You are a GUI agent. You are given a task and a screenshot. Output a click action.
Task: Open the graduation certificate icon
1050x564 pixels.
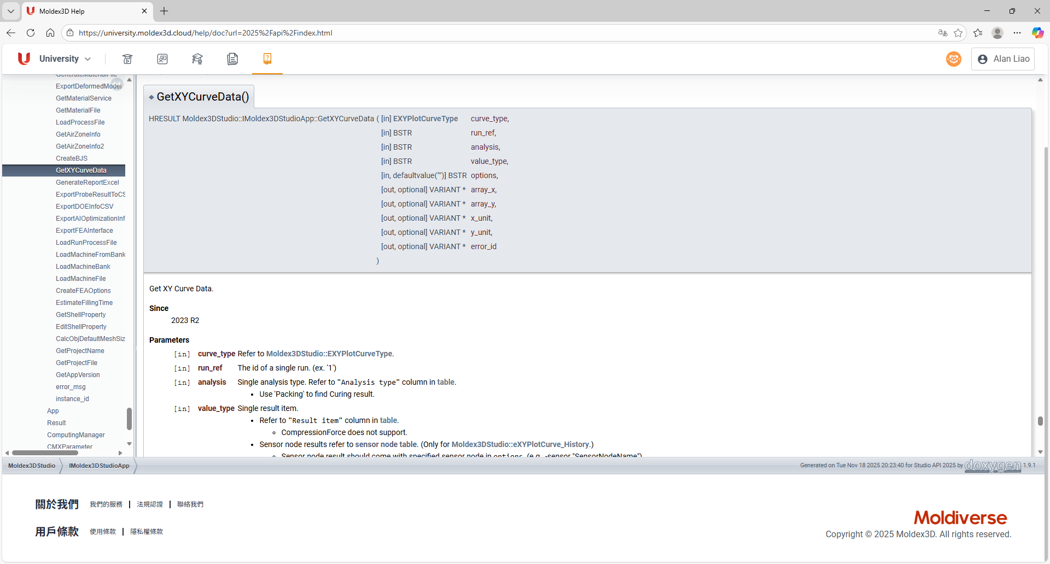[x=197, y=59]
